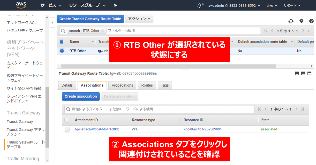Open the notifications bell
This screenshot has width=316, height=165.
(x=199, y=5)
